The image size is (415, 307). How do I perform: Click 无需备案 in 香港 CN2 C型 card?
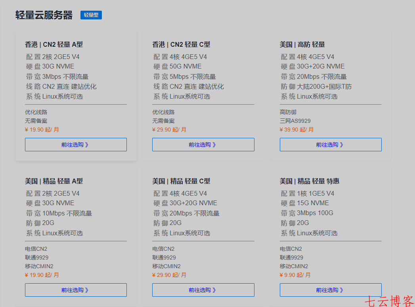163,121
